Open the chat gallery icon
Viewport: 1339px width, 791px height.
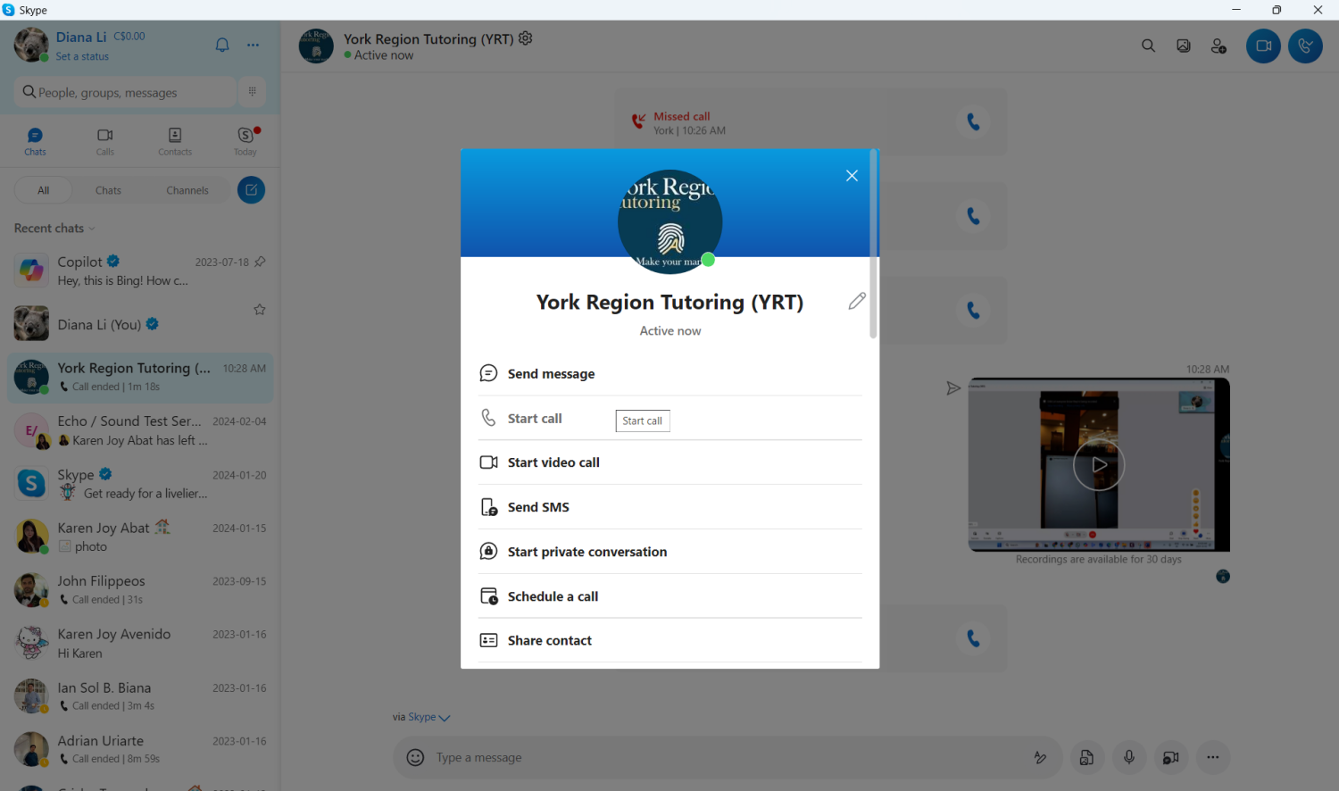pos(1184,46)
